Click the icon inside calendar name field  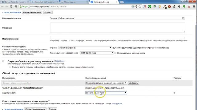click(183, 18)
